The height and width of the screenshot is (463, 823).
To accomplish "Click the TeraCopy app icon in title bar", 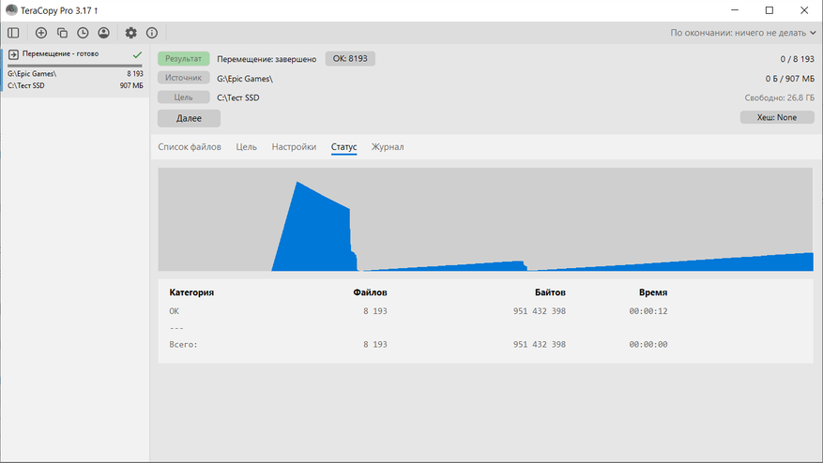I will (x=11, y=10).
